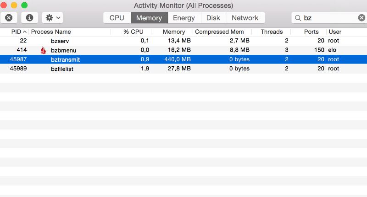Click the green zoom window button
Viewport: 367px width, 197px height.
pyautogui.click(x=24, y=5)
